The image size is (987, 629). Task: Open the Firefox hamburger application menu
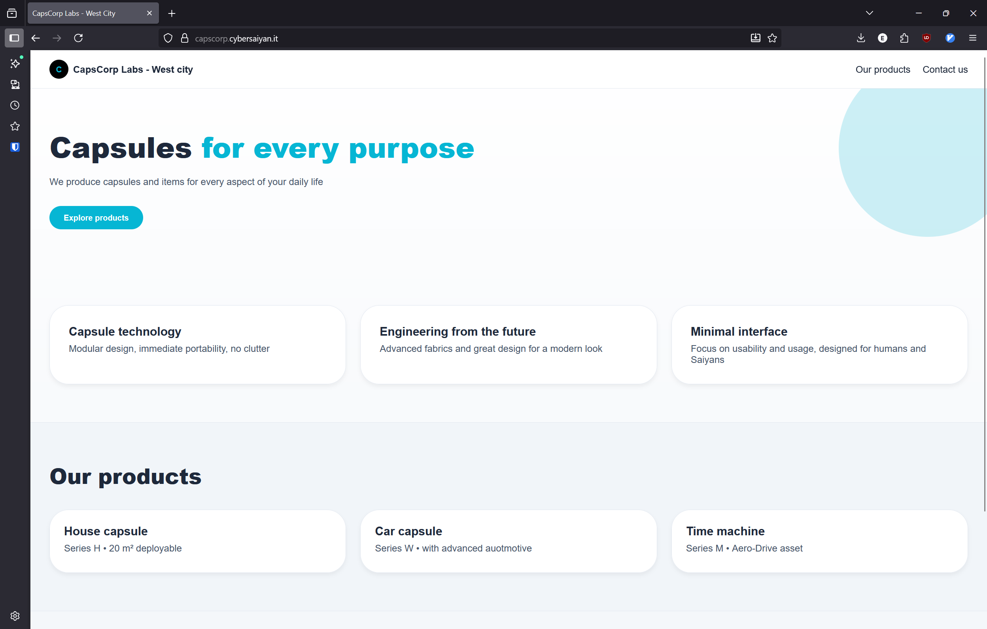point(972,38)
